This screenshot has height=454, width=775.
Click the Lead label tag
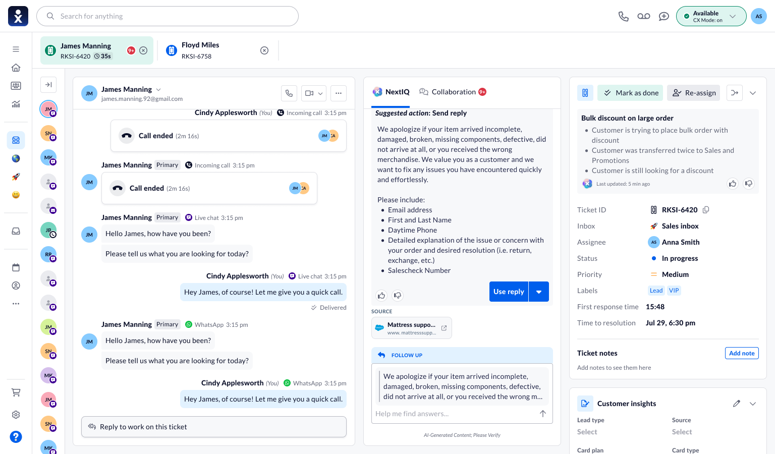pos(656,291)
